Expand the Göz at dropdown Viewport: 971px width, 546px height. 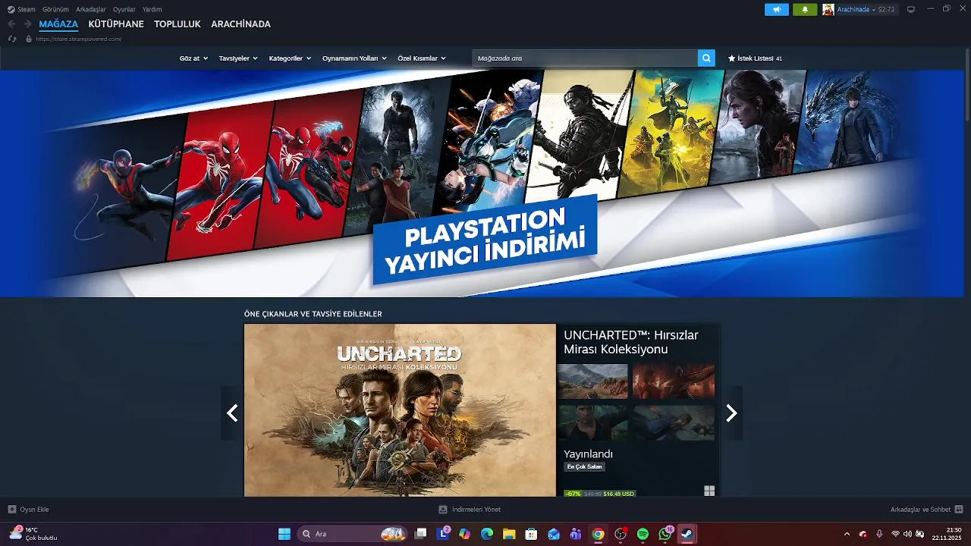pos(193,58)
